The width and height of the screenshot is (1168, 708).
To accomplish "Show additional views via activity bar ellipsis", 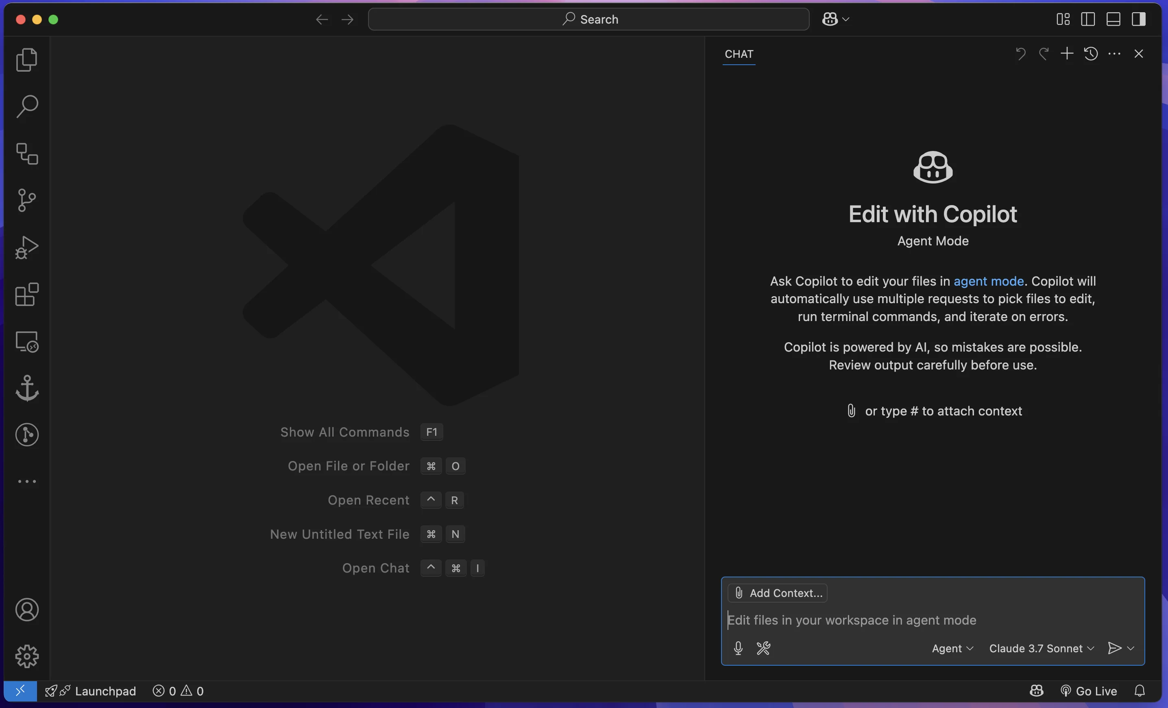I will (x=26, y=481).
